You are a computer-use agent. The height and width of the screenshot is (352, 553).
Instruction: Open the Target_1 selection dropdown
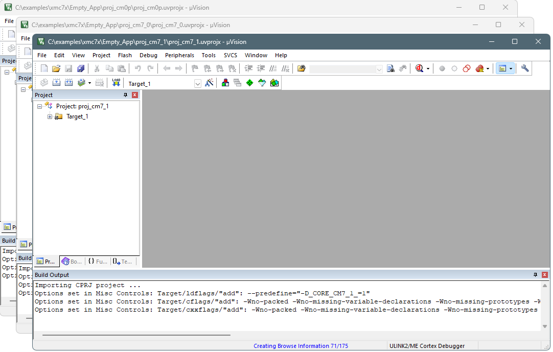(198, 83)
